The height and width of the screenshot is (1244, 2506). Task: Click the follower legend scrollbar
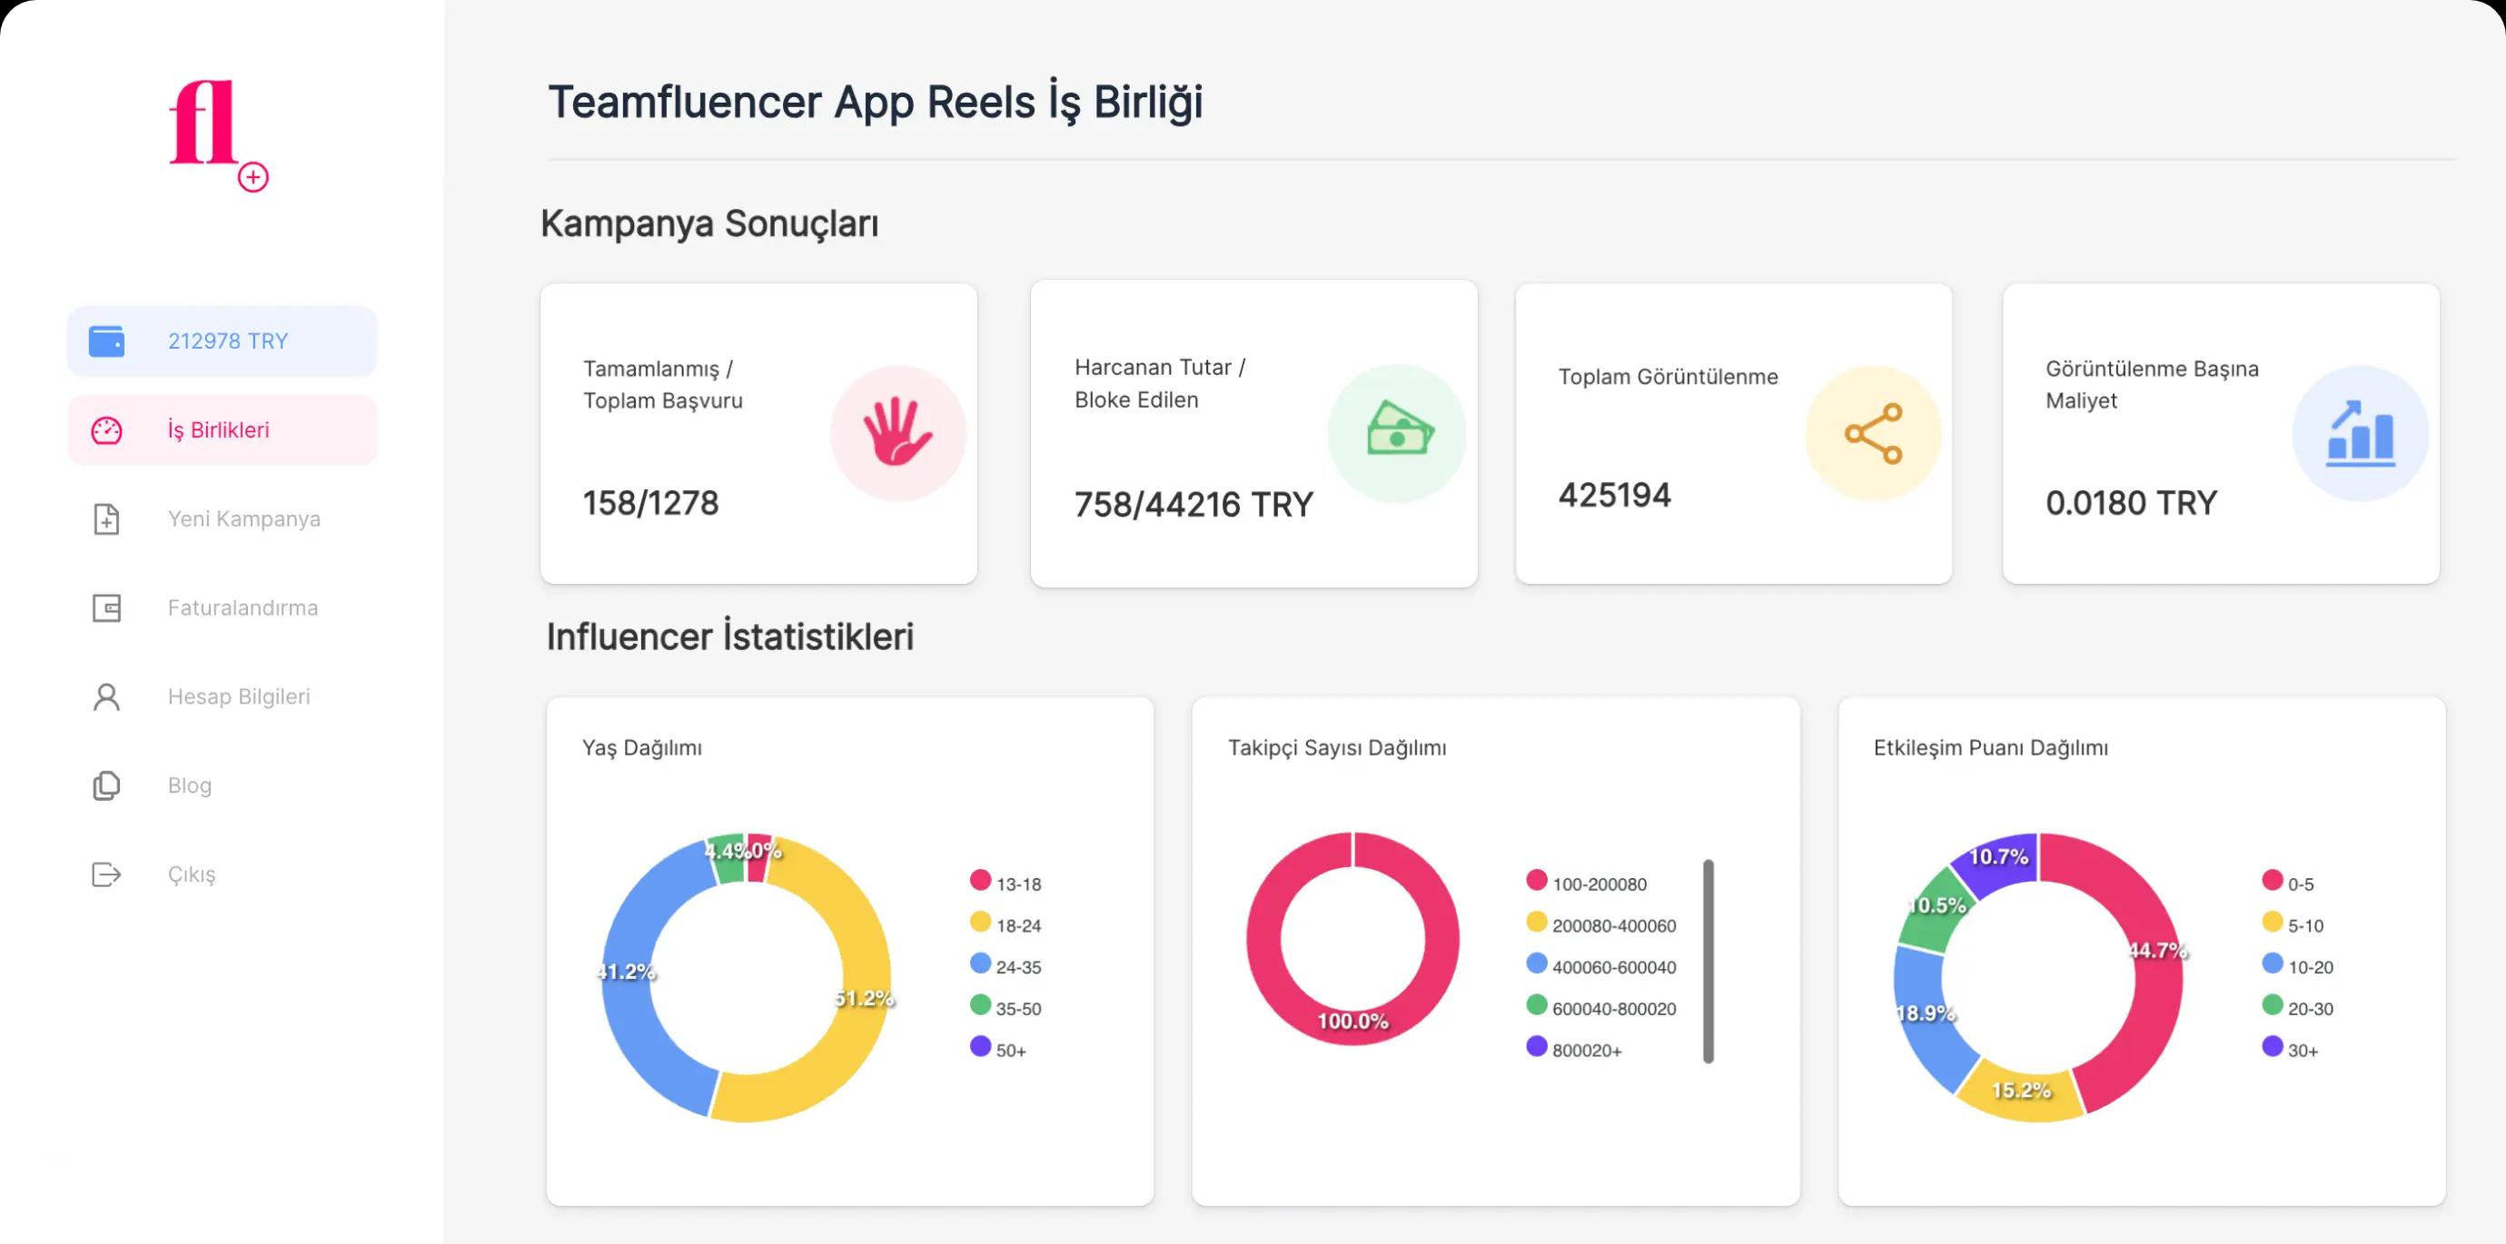[1709, 961]
